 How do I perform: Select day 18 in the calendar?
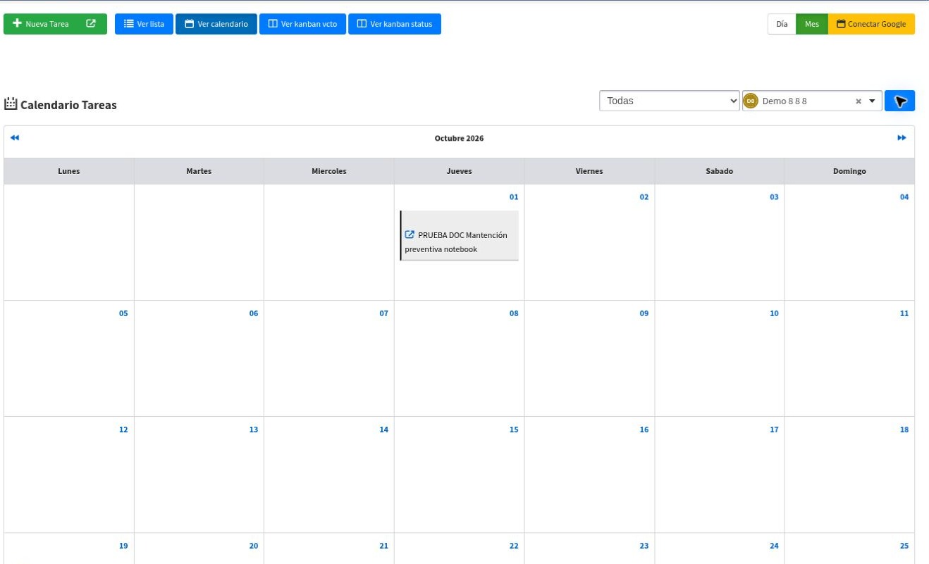pyautogui.click(x=904, y=430)
